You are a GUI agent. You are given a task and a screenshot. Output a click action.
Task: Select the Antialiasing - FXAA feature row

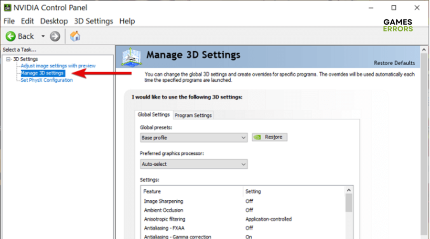point(243,228)
